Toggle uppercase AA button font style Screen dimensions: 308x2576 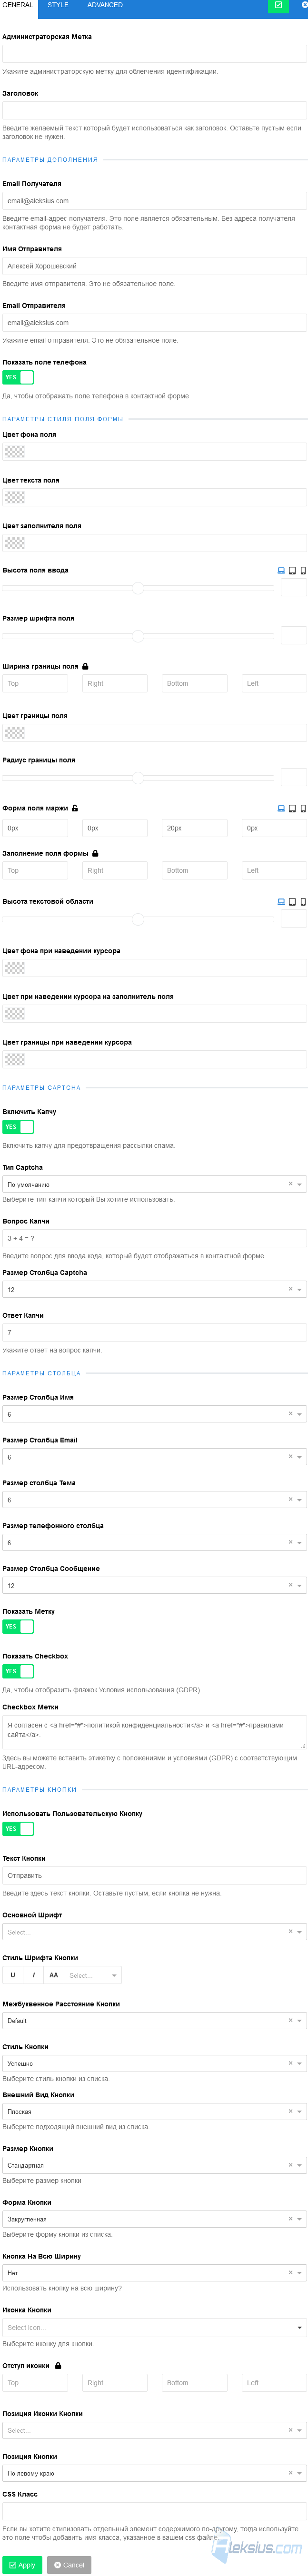coord(53,1975)
